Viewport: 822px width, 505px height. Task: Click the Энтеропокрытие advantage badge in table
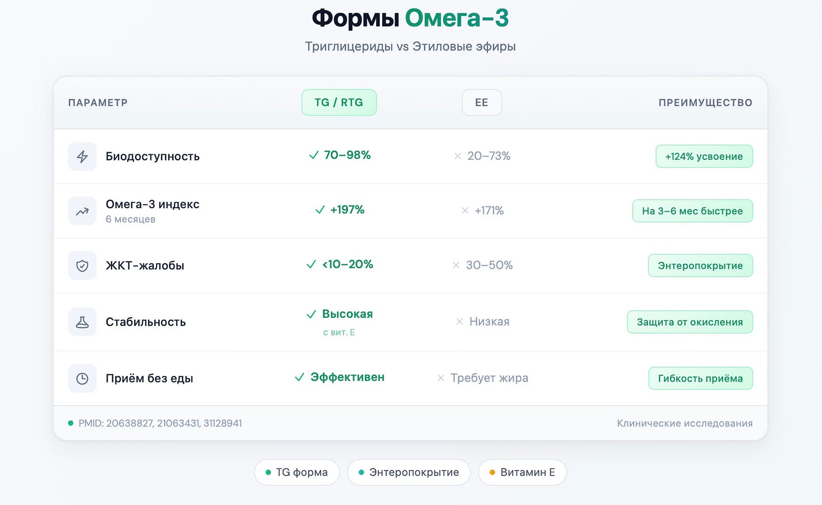(x=700, y=265)
